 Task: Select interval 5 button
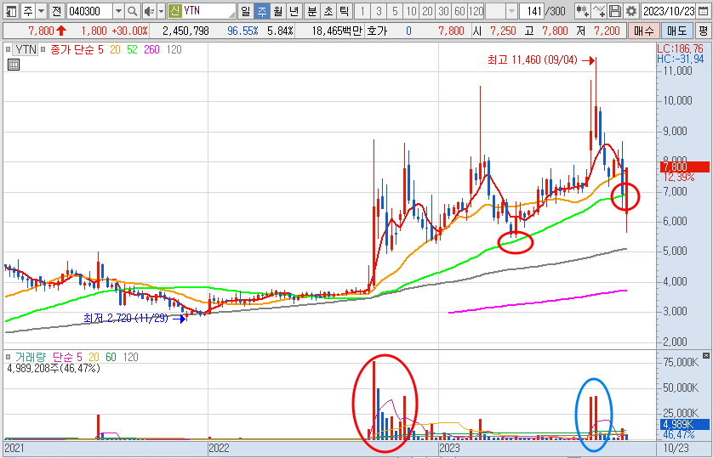pyautogui.click(x=395, y=10)
